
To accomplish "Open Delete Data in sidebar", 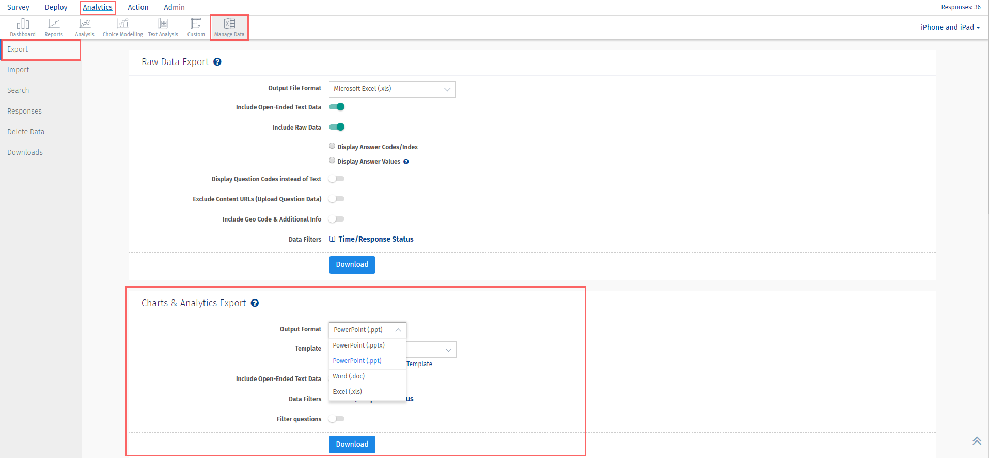I will [26, 132].
